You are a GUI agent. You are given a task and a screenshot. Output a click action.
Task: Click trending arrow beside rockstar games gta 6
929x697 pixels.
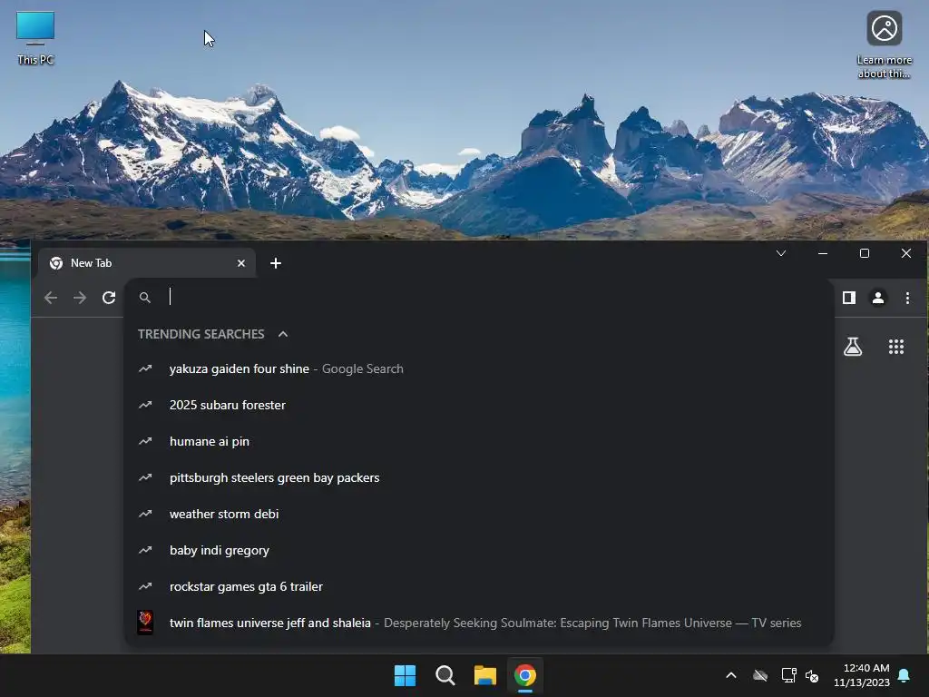tap(145, 586)
